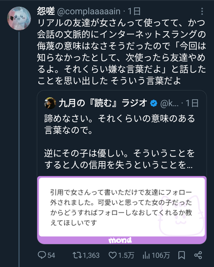Open the 怨嗟 profile avatar
Viewport: 214px width, 267px height.
(x=19, y=18)
